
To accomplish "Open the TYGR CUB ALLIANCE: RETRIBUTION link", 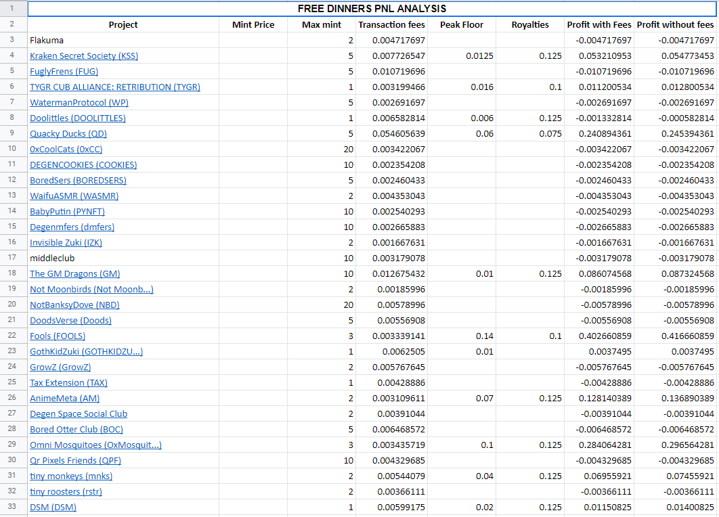I will [x=115, y=87].
